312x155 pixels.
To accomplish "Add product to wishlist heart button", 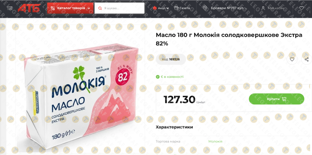I will tap(292, 59).
